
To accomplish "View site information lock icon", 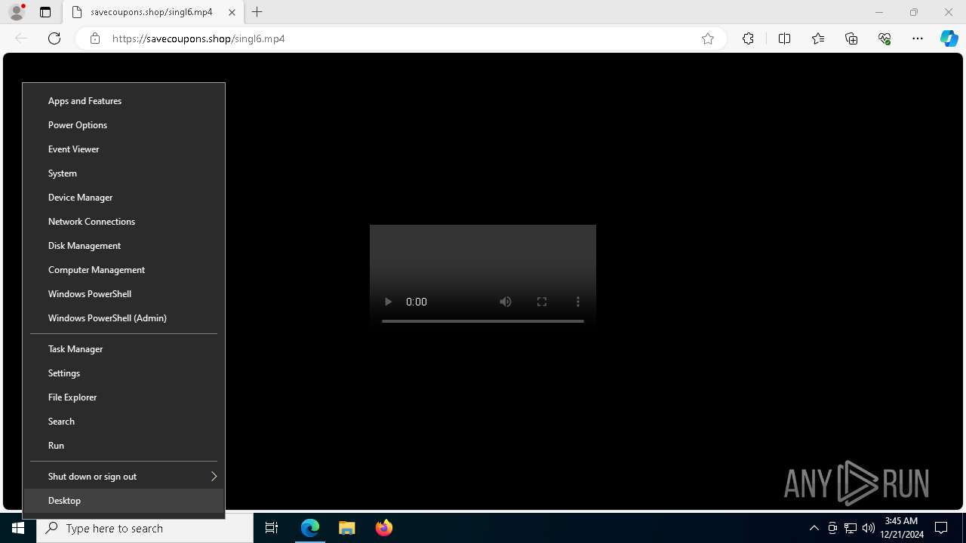I will 94,38.
